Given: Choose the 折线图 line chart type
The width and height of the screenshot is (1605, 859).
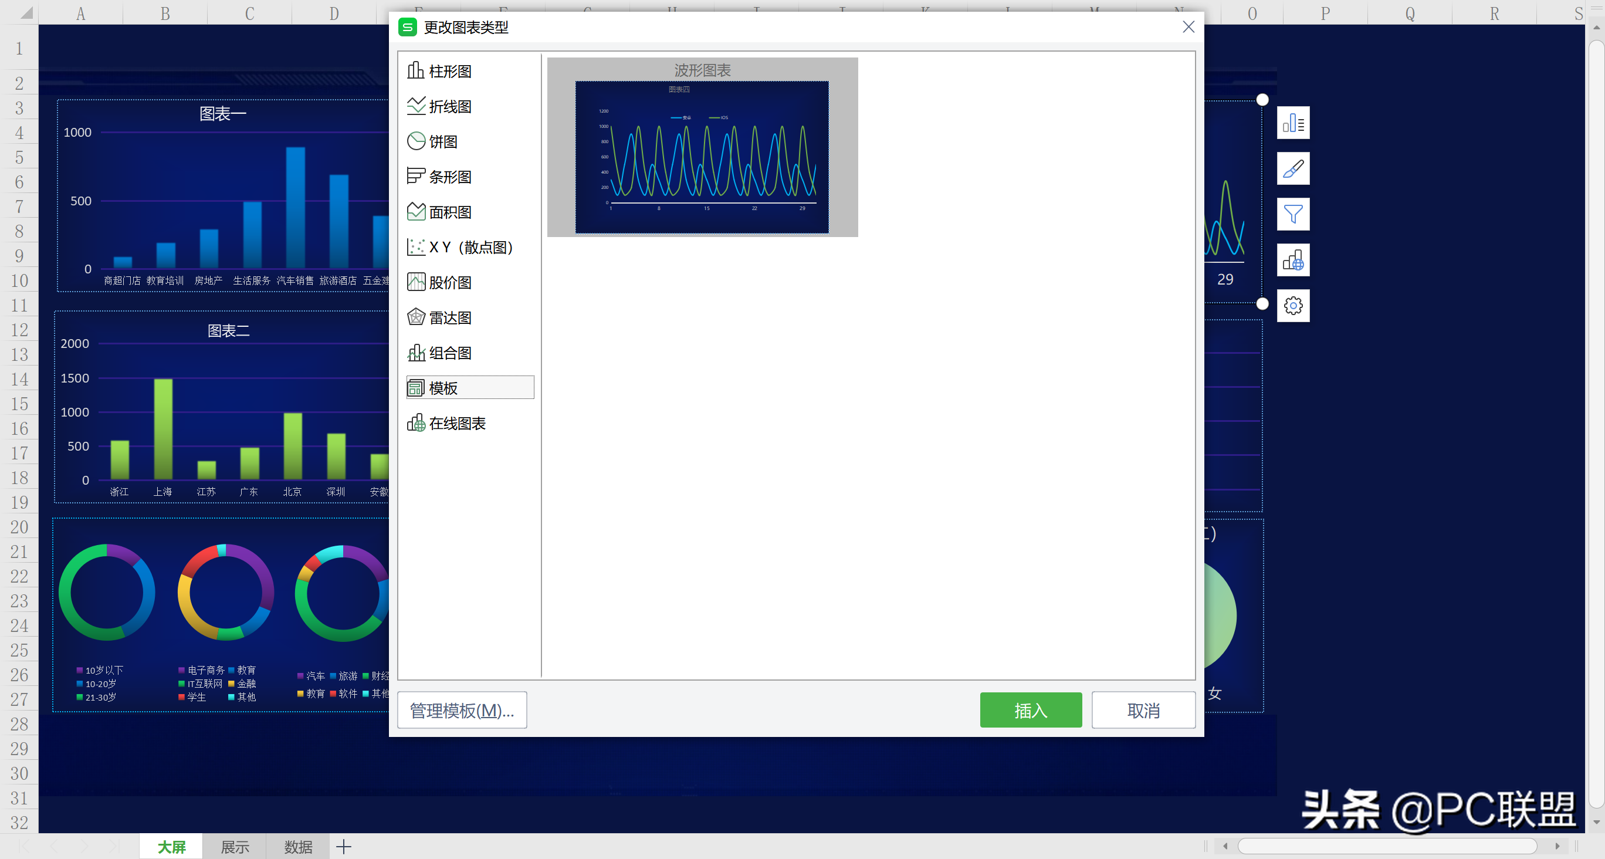Looking at the screenshot, I should pos(440,107).
